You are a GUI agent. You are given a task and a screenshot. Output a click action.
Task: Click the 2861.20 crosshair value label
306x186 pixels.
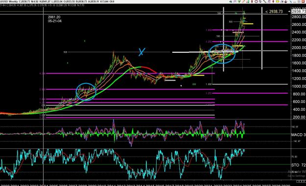click(x=54, y=17)
